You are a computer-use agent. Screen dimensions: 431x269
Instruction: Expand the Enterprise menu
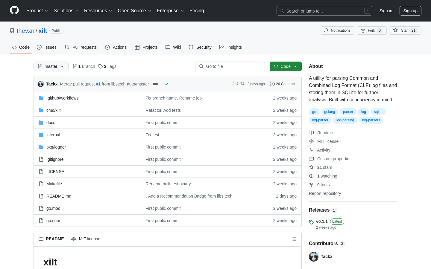pyautogui.click(x=170, y=11)
